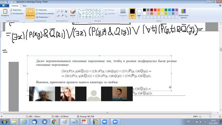Viewport: 222px width, 125px height.
Task: Pick the yellow color swatch
Action: point(162,10)
